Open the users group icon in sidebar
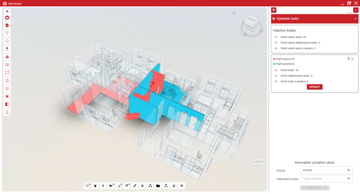Image resolution: width=360 pixels, height=194 pixels. [x=7, y=57]
